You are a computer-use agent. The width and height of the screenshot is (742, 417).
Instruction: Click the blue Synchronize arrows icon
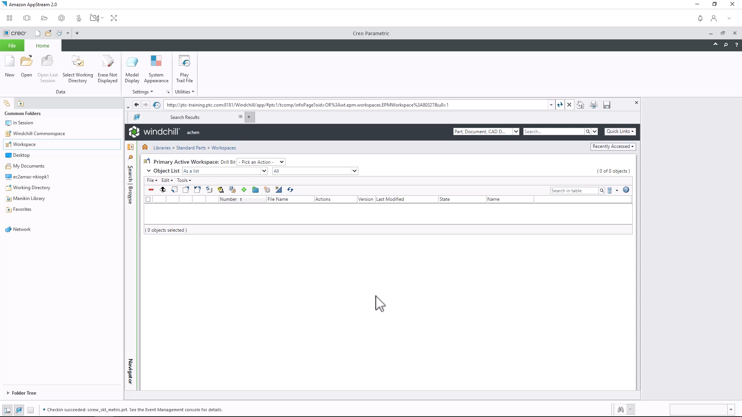click(290, 190)
